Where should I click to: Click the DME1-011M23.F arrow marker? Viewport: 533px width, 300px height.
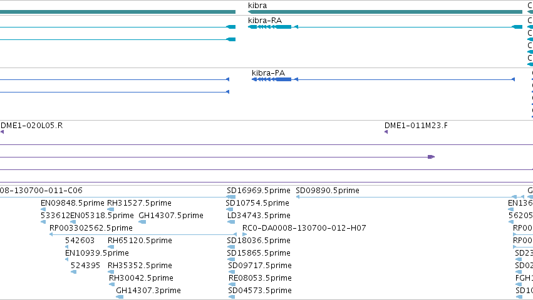click(x=386, y=132)
